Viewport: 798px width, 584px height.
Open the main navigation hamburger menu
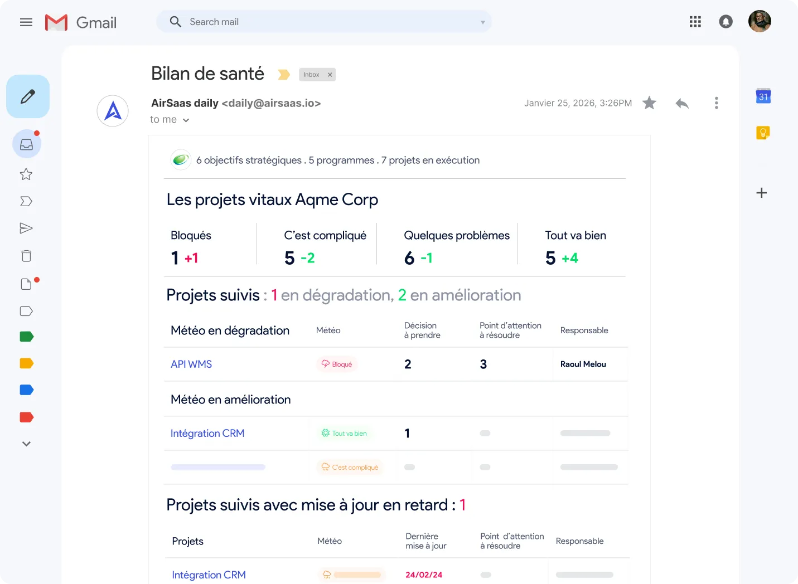[26, 22]
